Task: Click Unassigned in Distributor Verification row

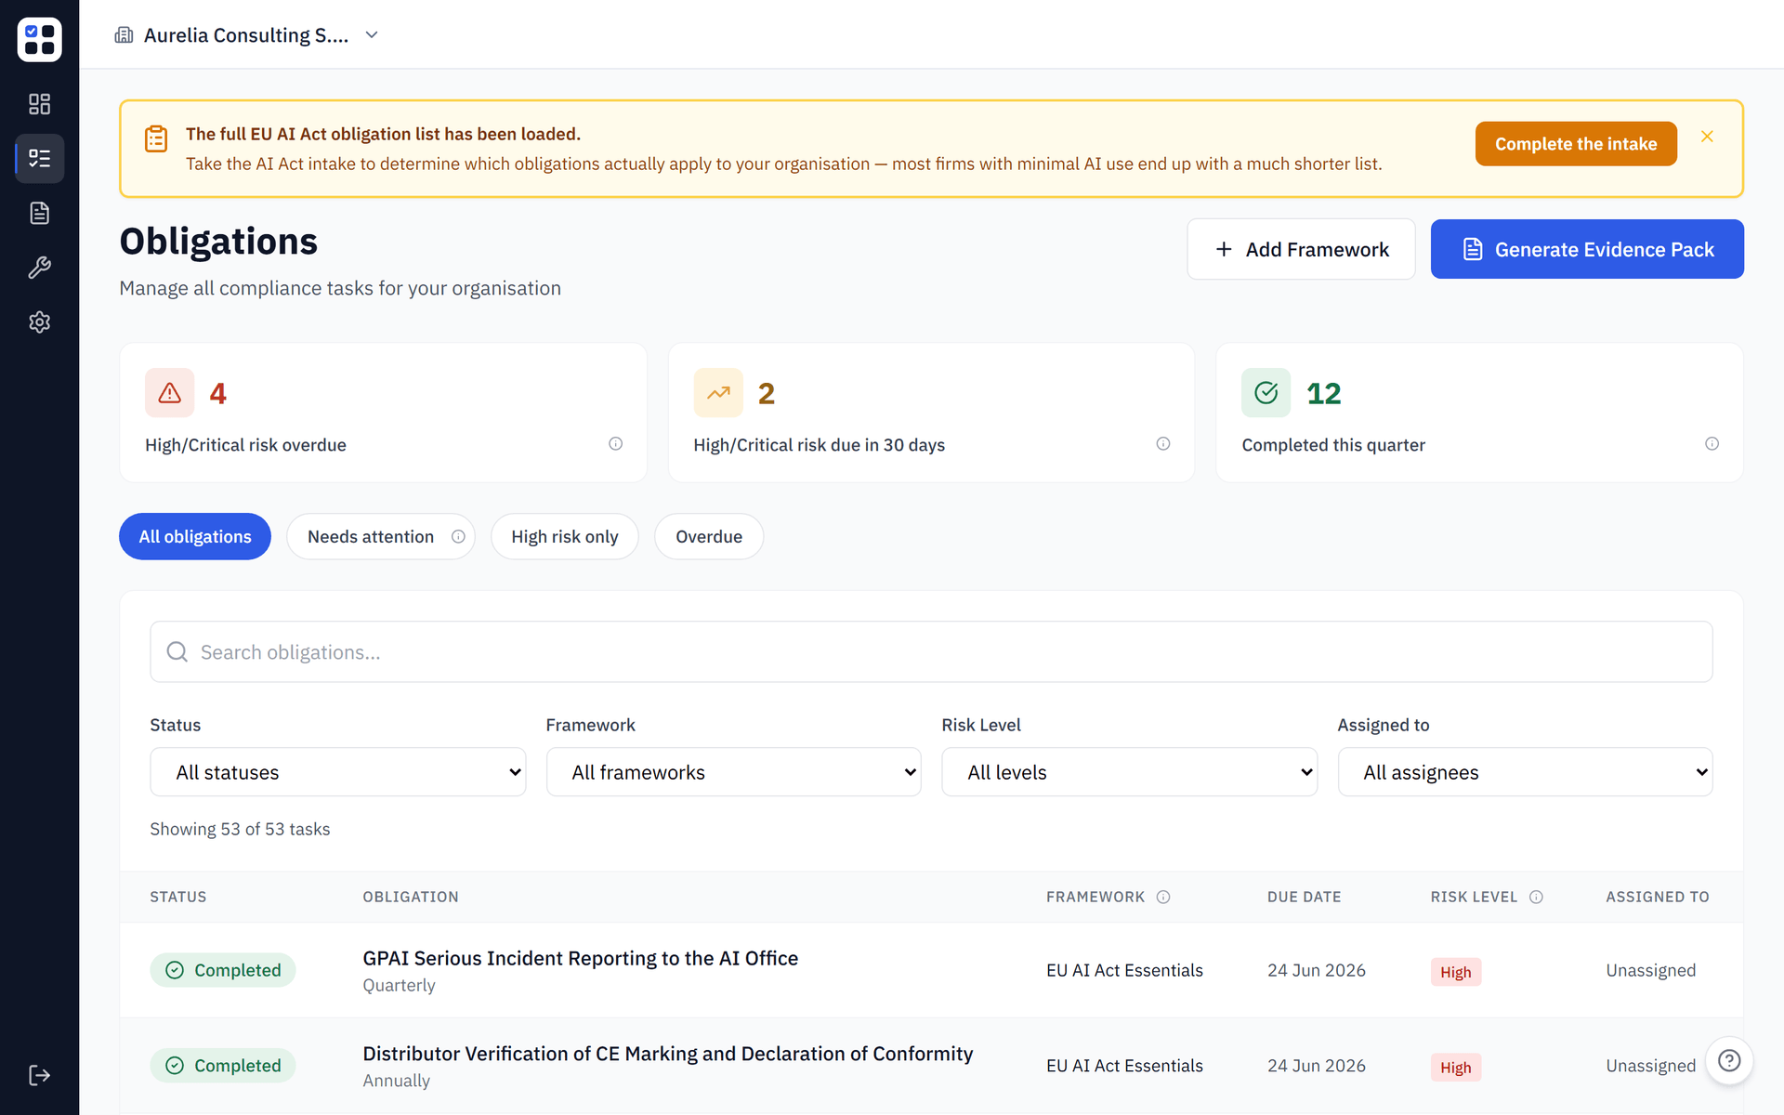Action: tap(1651, 1066)
